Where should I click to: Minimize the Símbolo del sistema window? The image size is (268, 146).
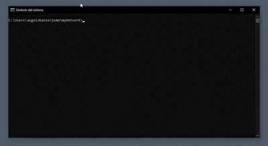tap(230, 10)
